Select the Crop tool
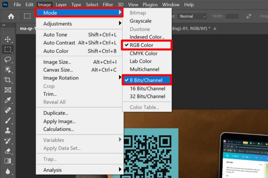This screenshot has height=178, width=268. [x=8, y=80]
